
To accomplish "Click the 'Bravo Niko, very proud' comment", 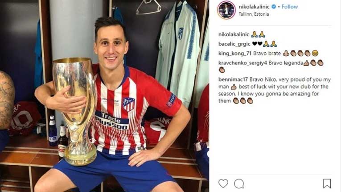I will click(275, 90).
